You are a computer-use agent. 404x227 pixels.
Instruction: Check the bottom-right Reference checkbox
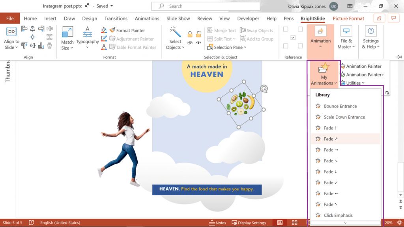click(x=301, y=46)
